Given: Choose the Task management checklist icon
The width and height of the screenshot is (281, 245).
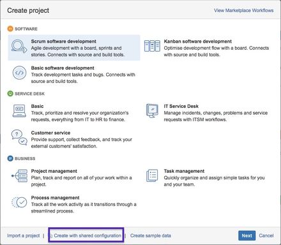Looking at the screenshot, I should pos(152,175).
